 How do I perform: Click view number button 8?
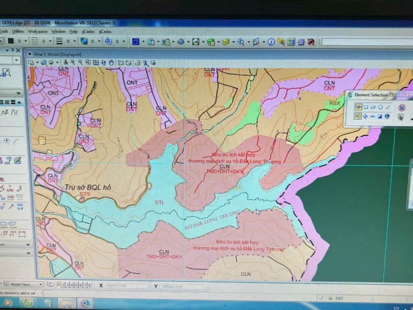pos(90,285)
